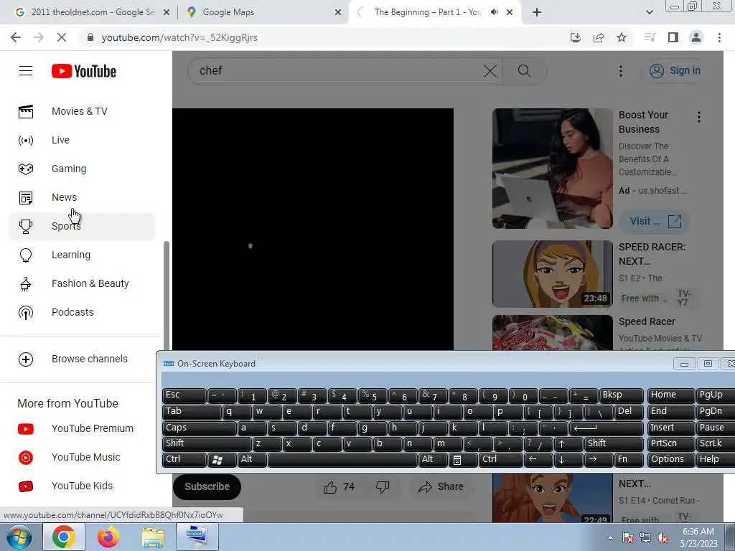Dislike the video
The height and width of the screenshot is (551, 735).
click(383, 487)
